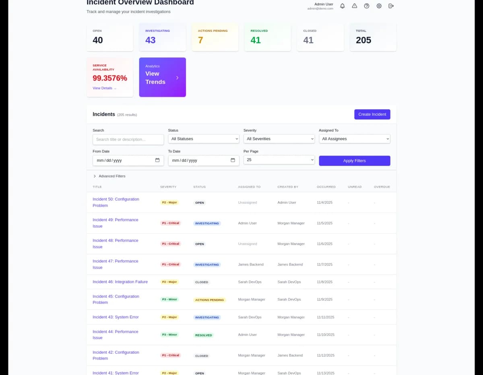Open the help icon in the header
The width and height of the screenshot is (483, 375).
pyautogui.click(x=366, y=6)
